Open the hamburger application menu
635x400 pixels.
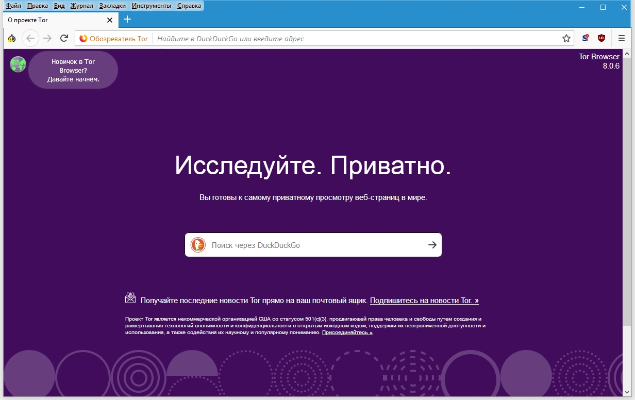point(622,38)
